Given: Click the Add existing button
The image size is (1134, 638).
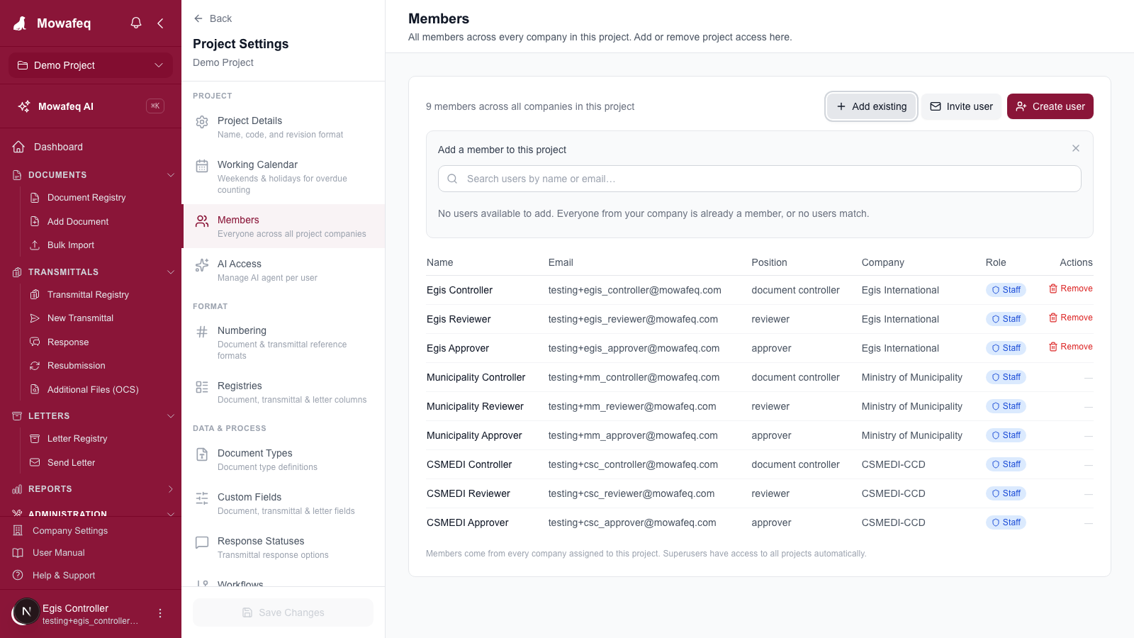Looking at the screenshot, I should coord(872,106).
